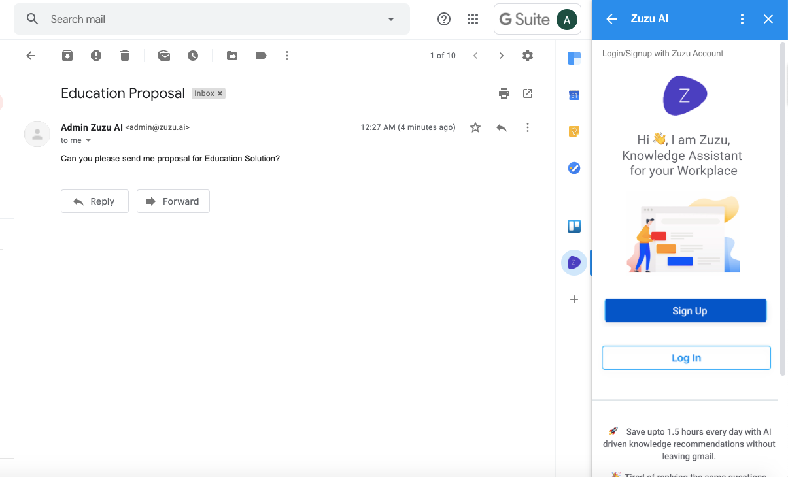This screenshot has width=788, height=477.
Task: Click the 'Education Proposal' subject heading
Action: [123, 93]
